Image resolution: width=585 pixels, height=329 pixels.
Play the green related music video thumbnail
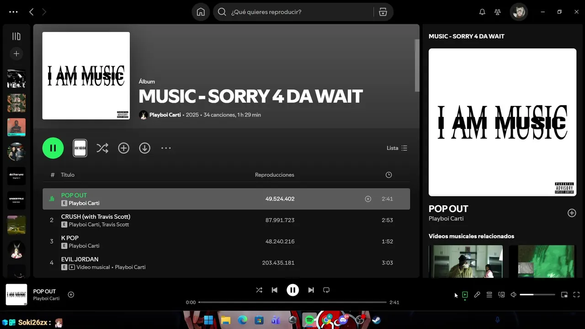click(542, 261)
